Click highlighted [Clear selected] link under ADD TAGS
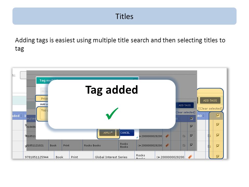 210,109
